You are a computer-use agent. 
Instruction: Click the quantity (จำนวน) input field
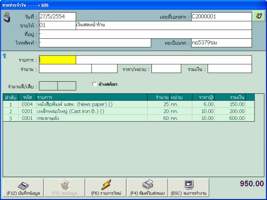(x=65, y=69)
